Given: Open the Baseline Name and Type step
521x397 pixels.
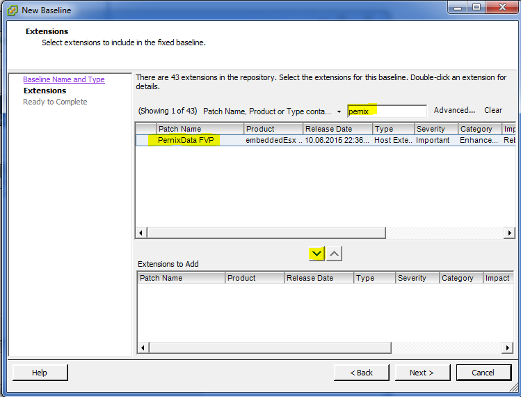Looking at the screenshot, I should (x=64, y=79).
